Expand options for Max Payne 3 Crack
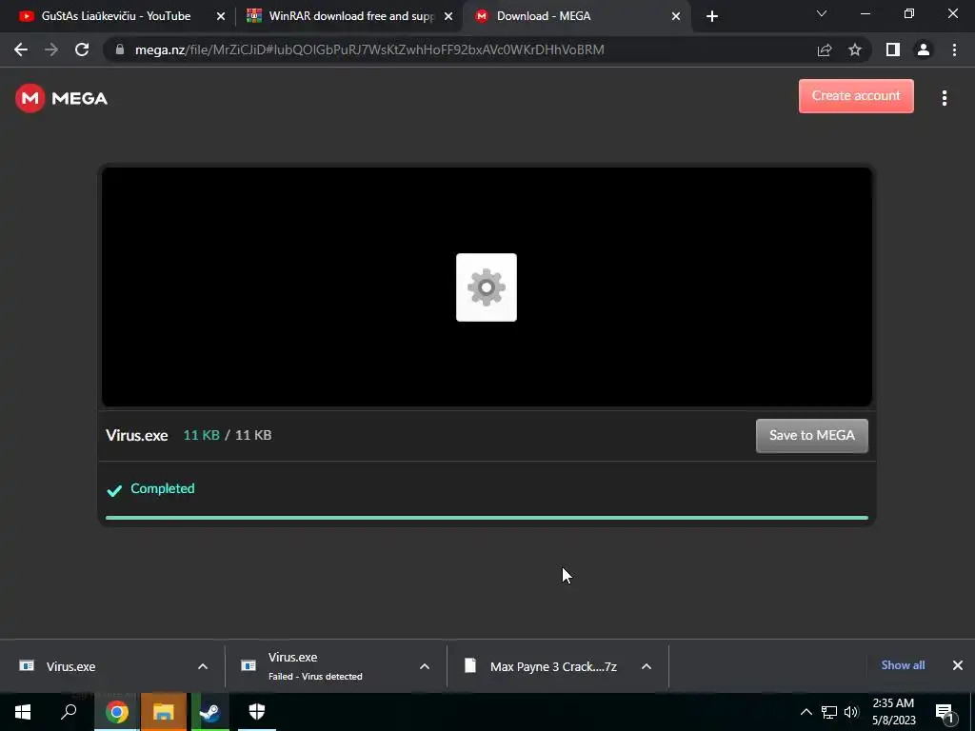975x731 pixels. [647, 666]
